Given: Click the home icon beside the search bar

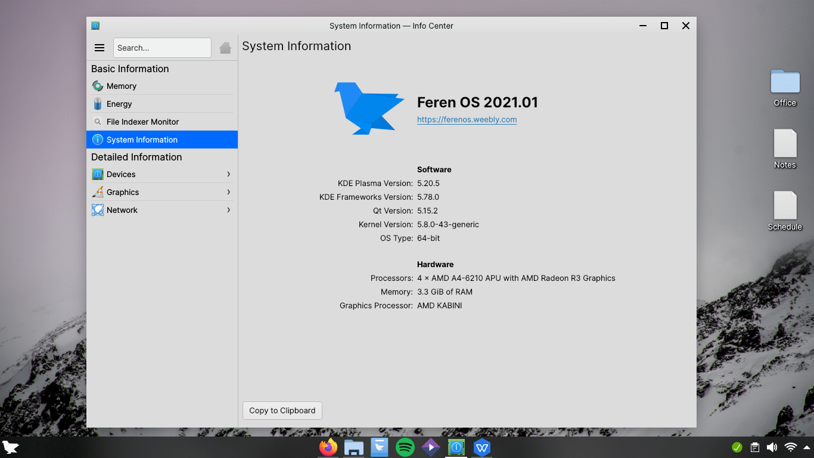Looking at the screenshot, I should click(225, 48).
